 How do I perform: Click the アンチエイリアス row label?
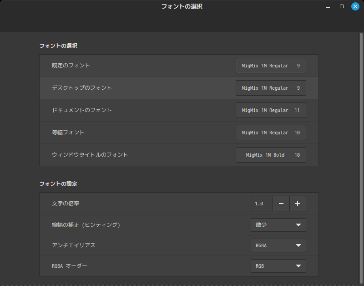click(74, 245)
